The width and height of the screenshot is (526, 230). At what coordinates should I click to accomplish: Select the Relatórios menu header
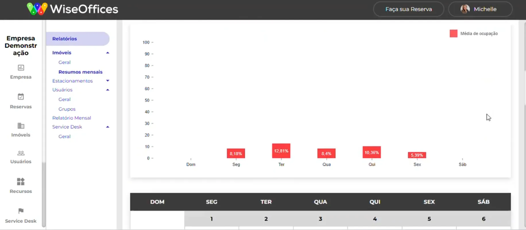click(x=78, y=39)
